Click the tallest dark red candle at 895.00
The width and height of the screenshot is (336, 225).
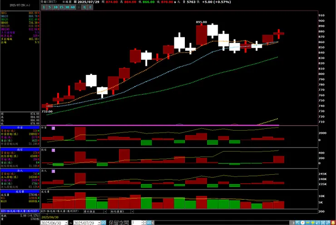click(x=202, y=35)
